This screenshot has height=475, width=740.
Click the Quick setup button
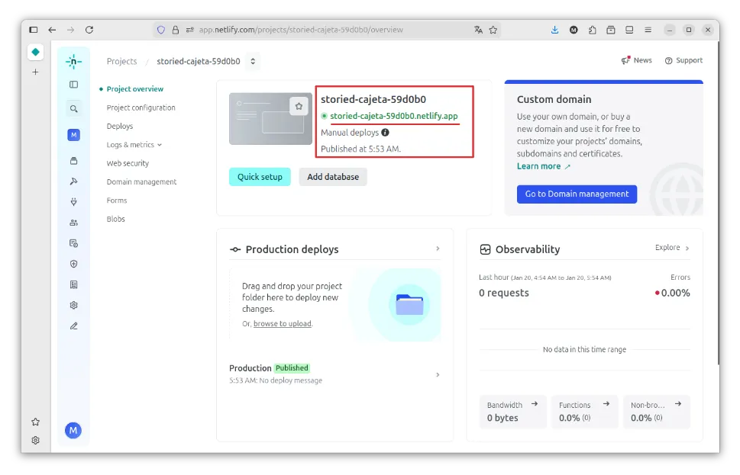pos(260,177)
